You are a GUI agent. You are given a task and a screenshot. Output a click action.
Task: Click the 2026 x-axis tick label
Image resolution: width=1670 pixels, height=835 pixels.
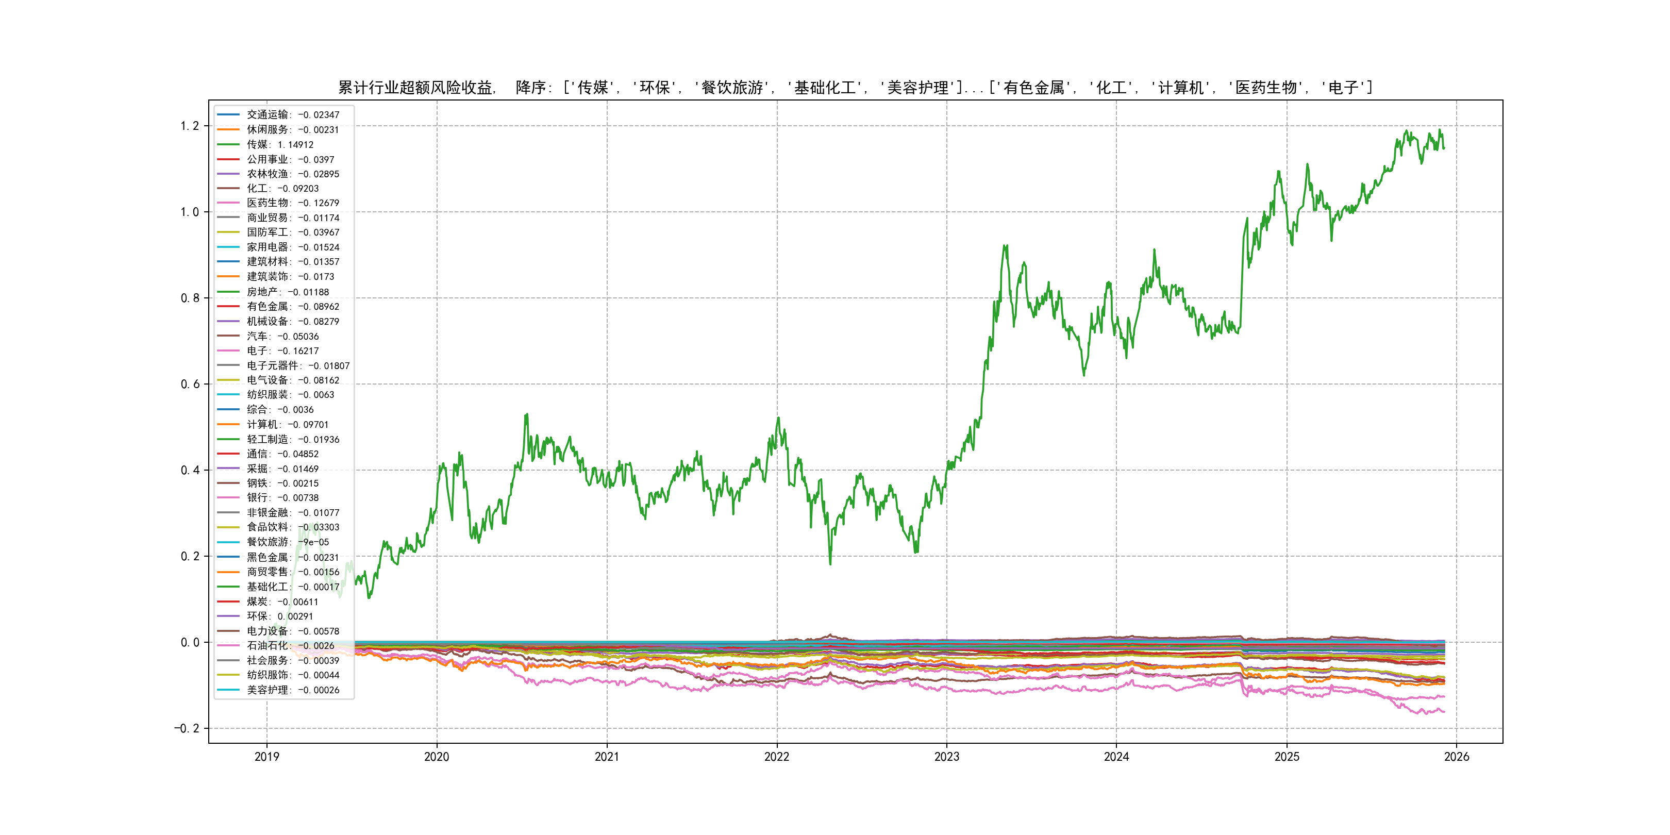click(1457, 757)
